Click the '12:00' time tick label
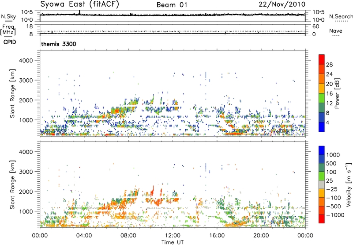The width and height of the screenshot is (353, 245). click(173, 236)
